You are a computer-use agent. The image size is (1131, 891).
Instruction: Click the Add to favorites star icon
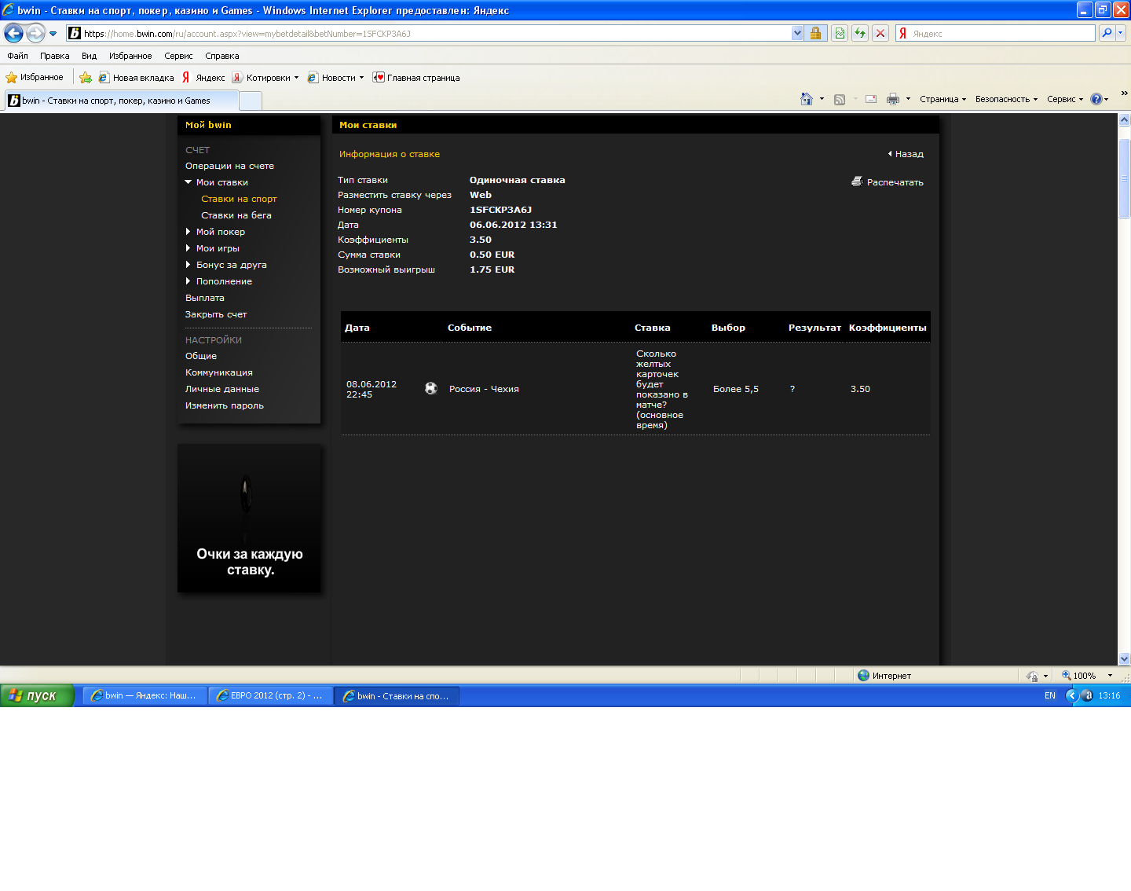pyautogui.click(x=86, y=78)
